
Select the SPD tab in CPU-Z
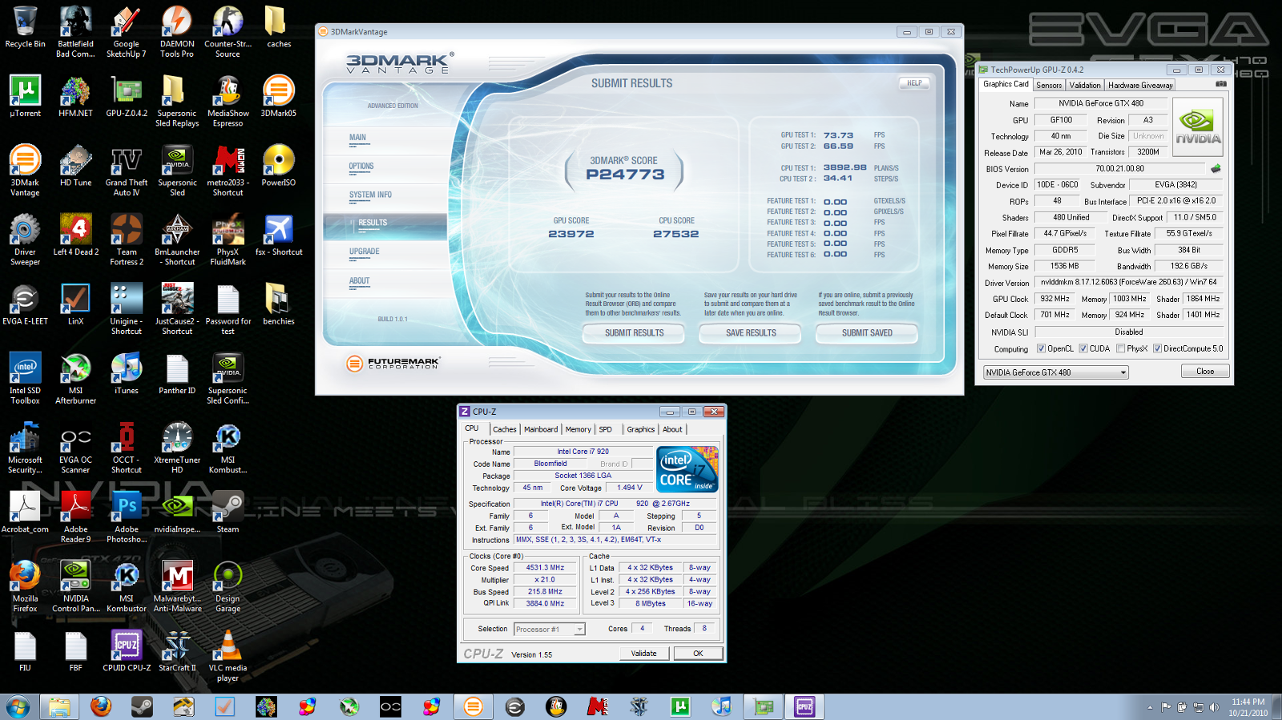pyautogui.click(x=606, y=429)
